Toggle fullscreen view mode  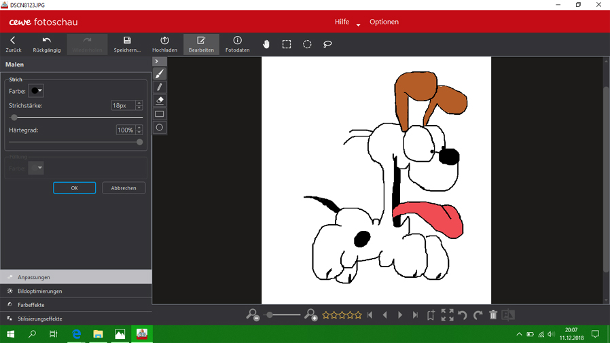click(x=447, y=315)
